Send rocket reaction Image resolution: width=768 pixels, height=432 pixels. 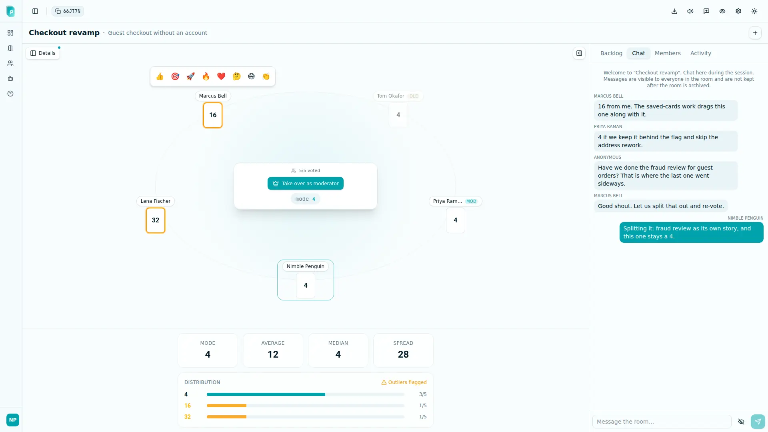point(190,76)
